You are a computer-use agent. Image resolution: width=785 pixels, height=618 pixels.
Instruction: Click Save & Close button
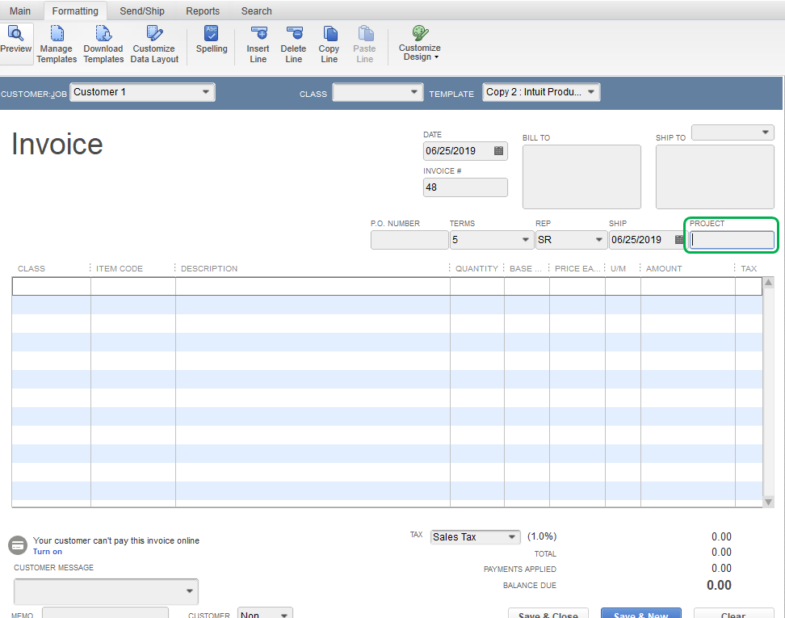click(548, 615)
